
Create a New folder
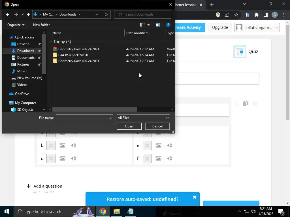pyautogui.click(x=41, y=25)
